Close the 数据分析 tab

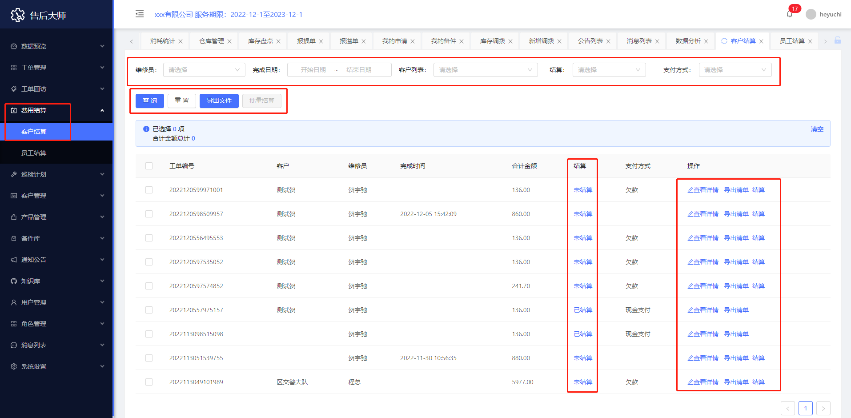point(706,41)
